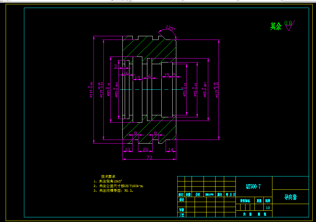The height and width of the screenshot is (222, 316).
Task: Select the 重量 title block label
Action: [x=259, y=201]
